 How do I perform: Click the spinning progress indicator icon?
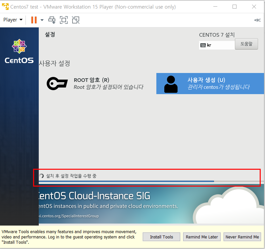[x=41, y=176]
